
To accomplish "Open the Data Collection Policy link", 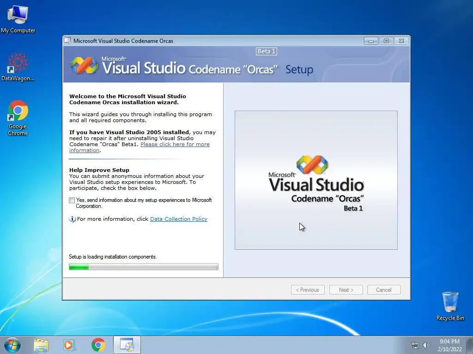I will [x=179, y=219].
